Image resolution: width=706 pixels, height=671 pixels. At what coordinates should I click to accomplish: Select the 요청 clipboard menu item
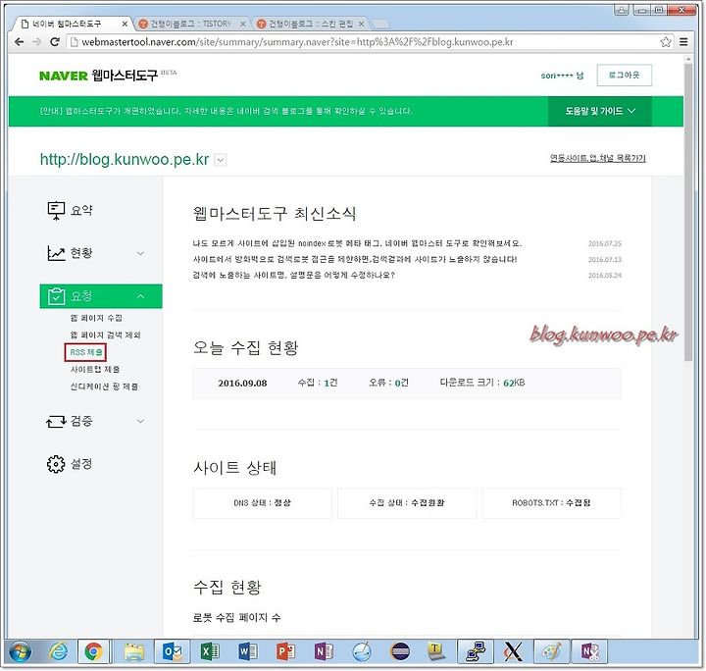101,296
